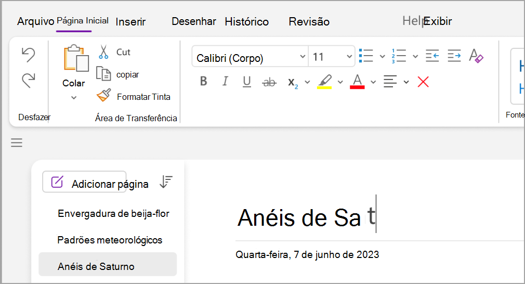Toggle subscript formatting
The image size is (525, 284).
click(293, 82)
